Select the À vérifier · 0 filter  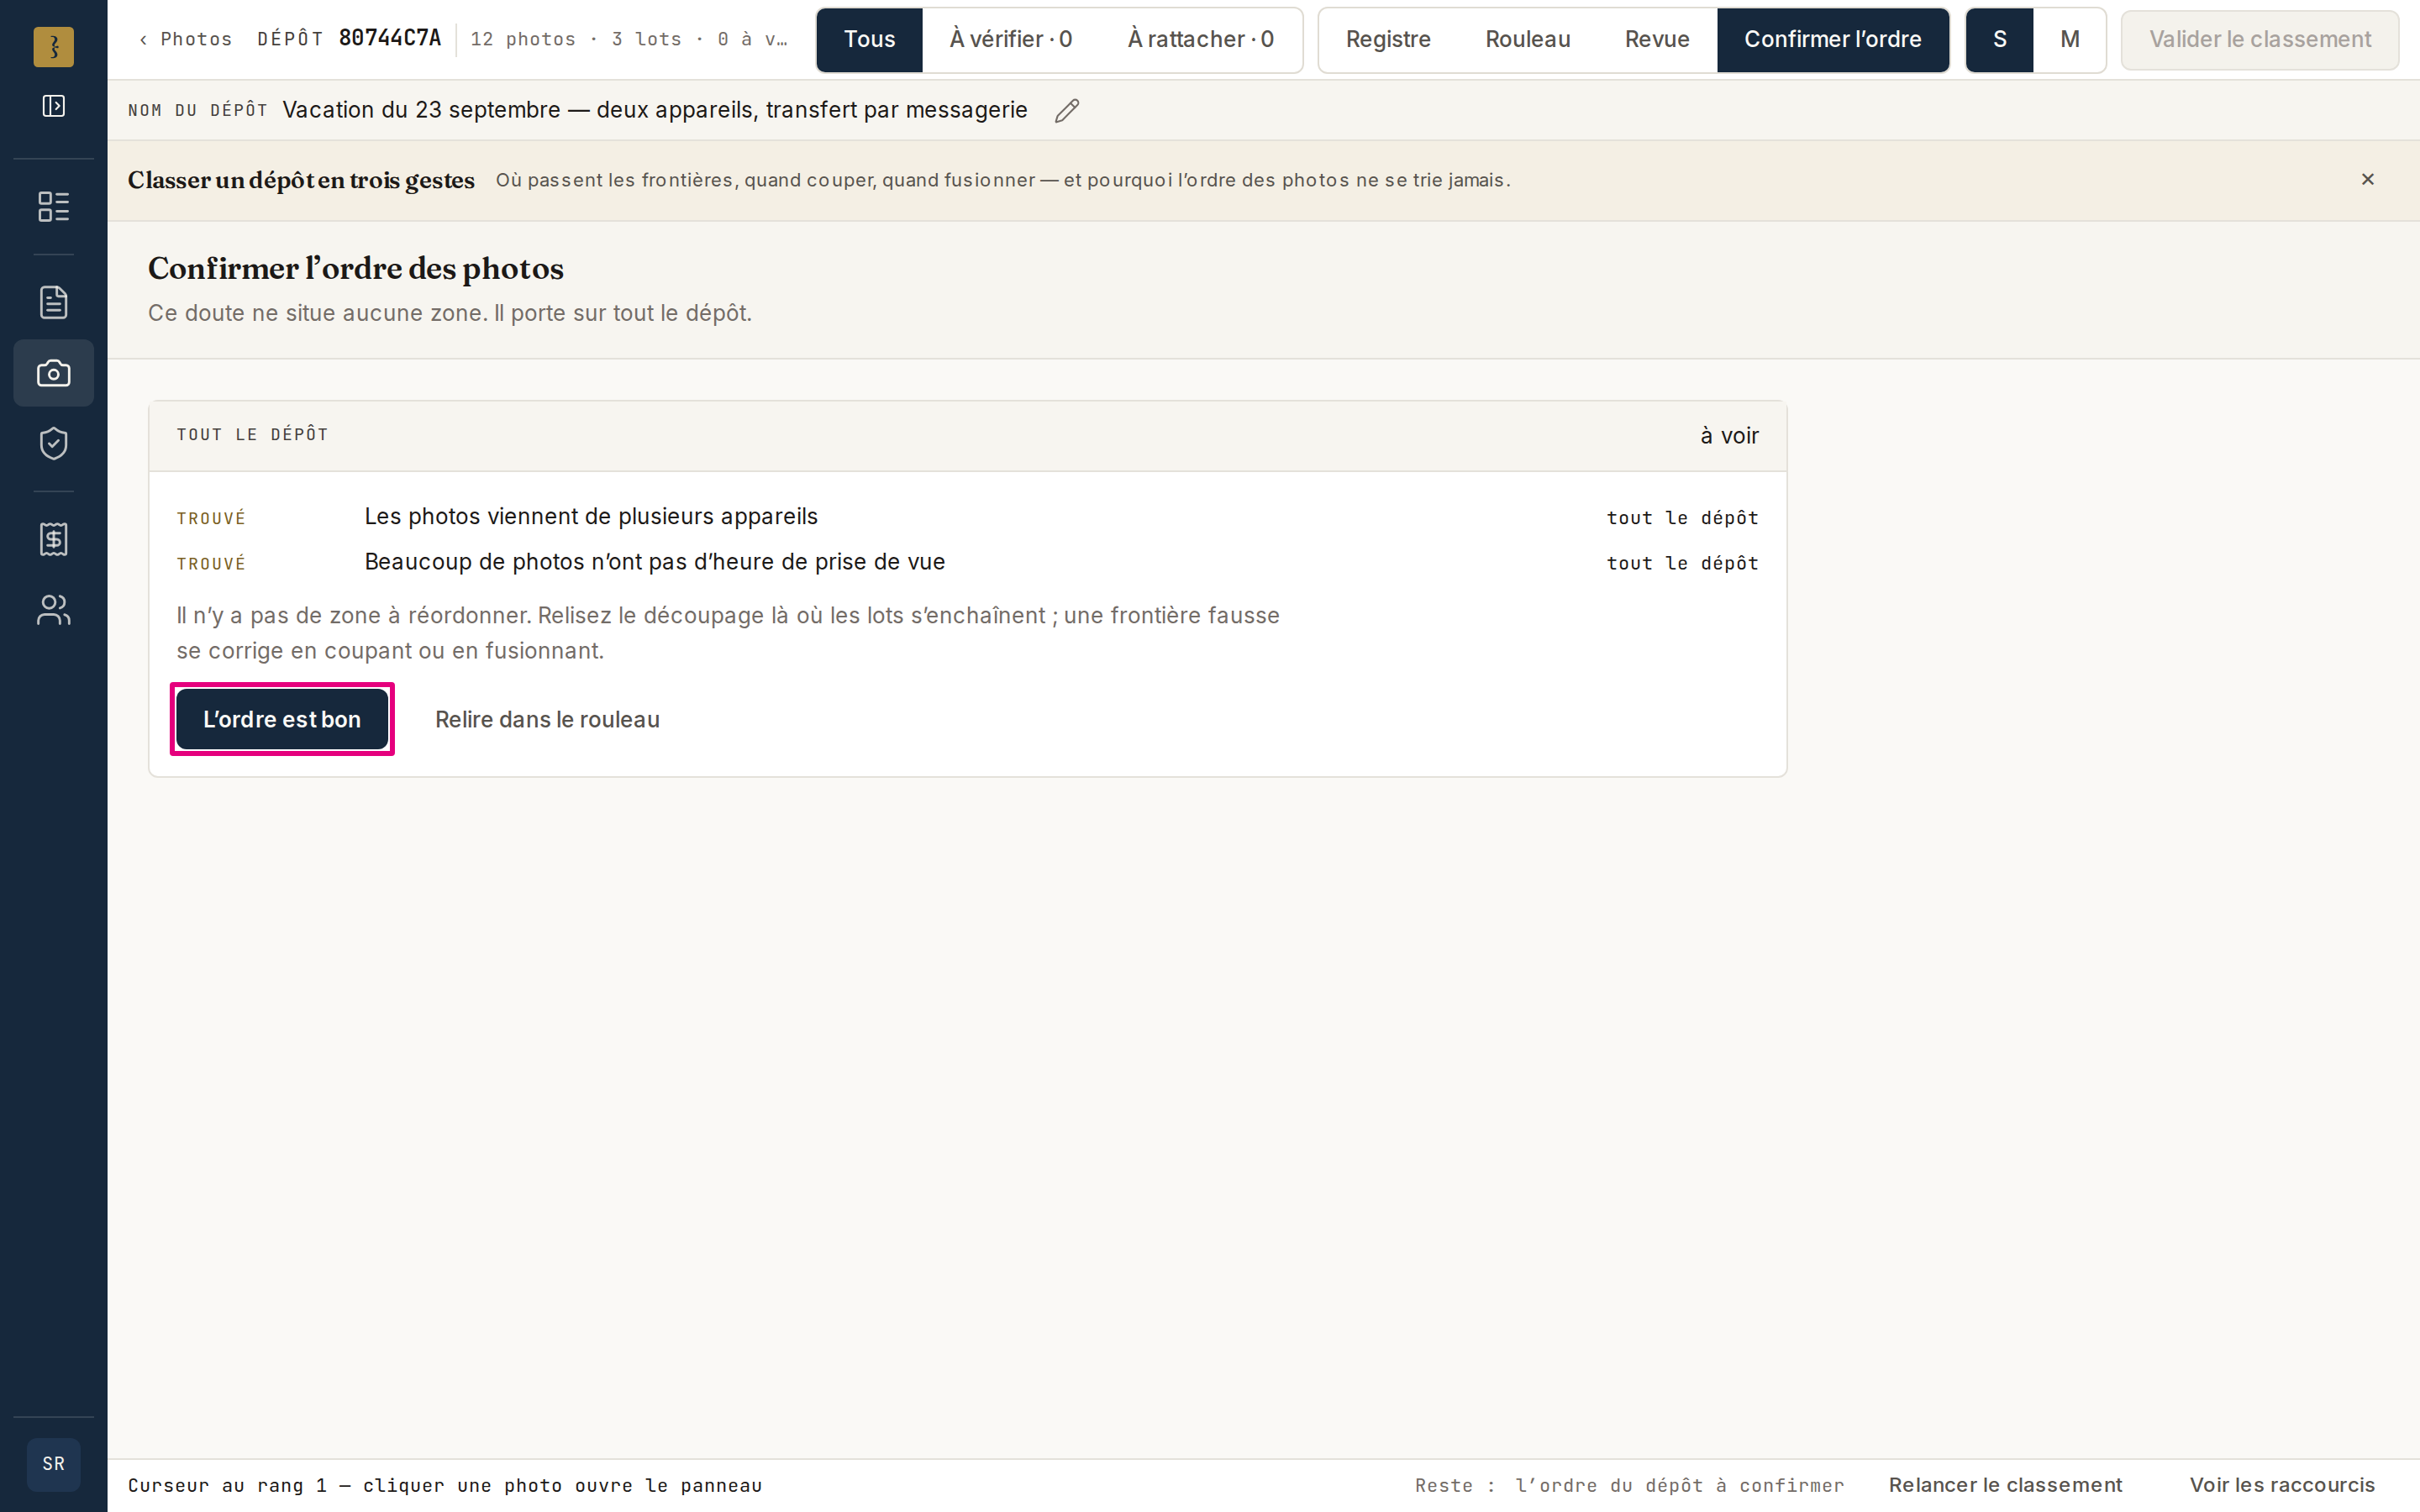(x=1010, y=39)
